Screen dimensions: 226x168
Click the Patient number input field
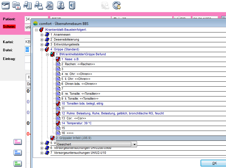pyautogui.click(x=28, y=19)
